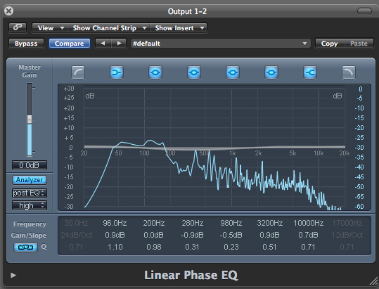Click the Paste button
379x289 pixels.
pyautogui.click(x=359, y=44)
